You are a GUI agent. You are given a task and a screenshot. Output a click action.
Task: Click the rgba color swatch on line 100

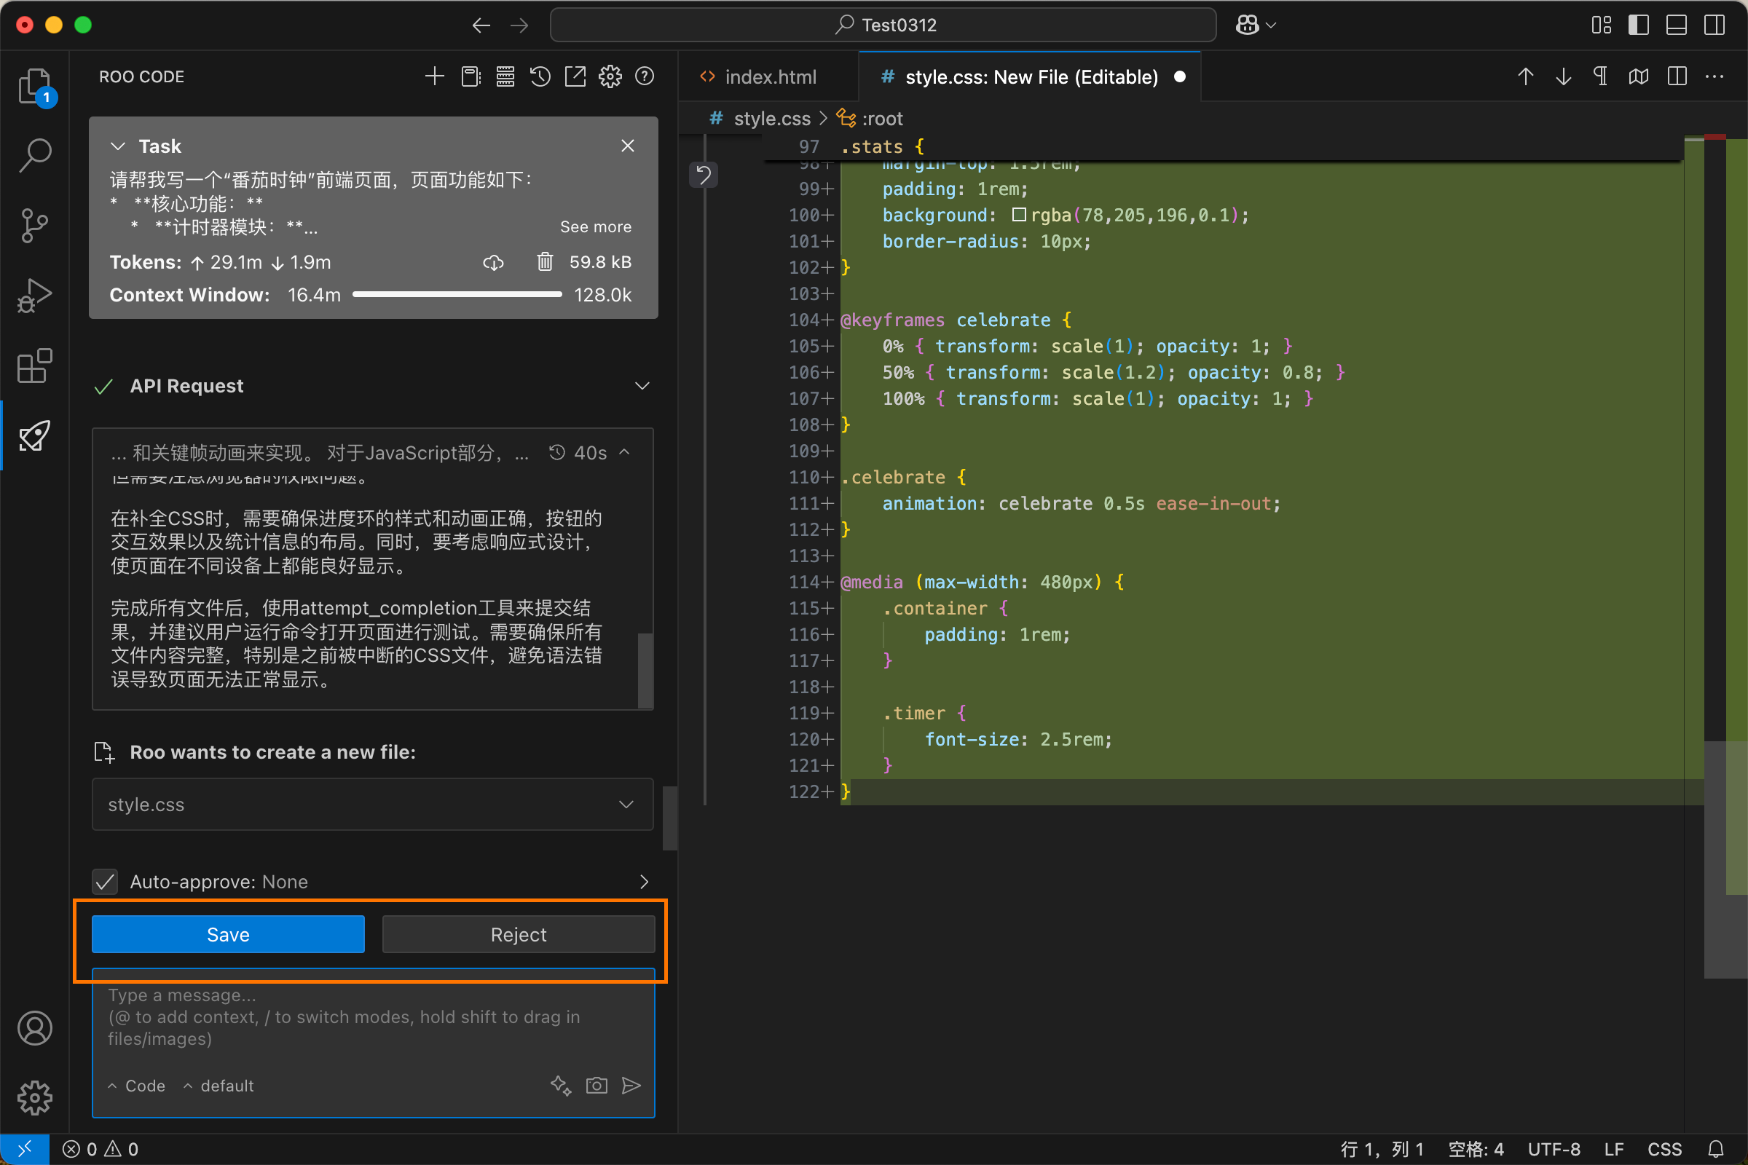point(1019,215)
